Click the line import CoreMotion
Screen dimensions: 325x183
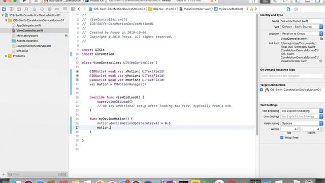click(x=98, y=54)
